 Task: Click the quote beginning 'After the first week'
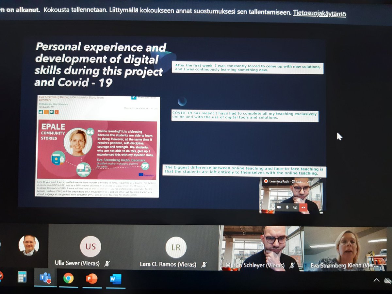(248, 68)
